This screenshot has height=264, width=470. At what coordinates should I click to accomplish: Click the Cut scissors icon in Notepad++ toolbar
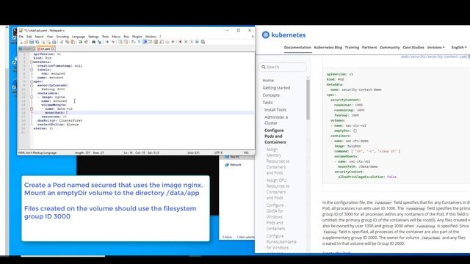[x=62, y=42]
